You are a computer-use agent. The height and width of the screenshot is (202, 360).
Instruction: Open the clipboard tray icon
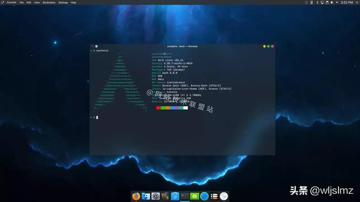[x=327, y=2]
